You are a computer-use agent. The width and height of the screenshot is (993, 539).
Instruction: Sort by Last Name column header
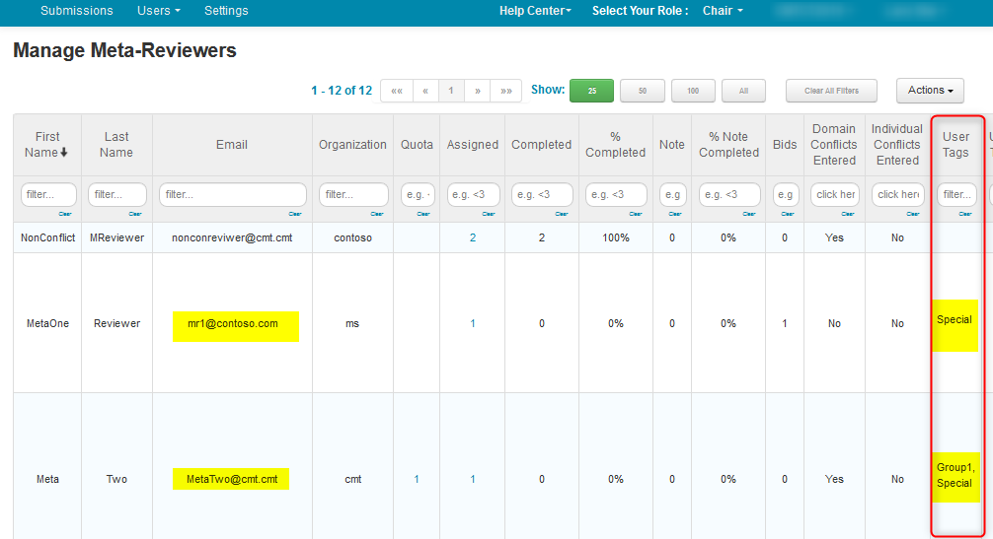click(116, 145)
